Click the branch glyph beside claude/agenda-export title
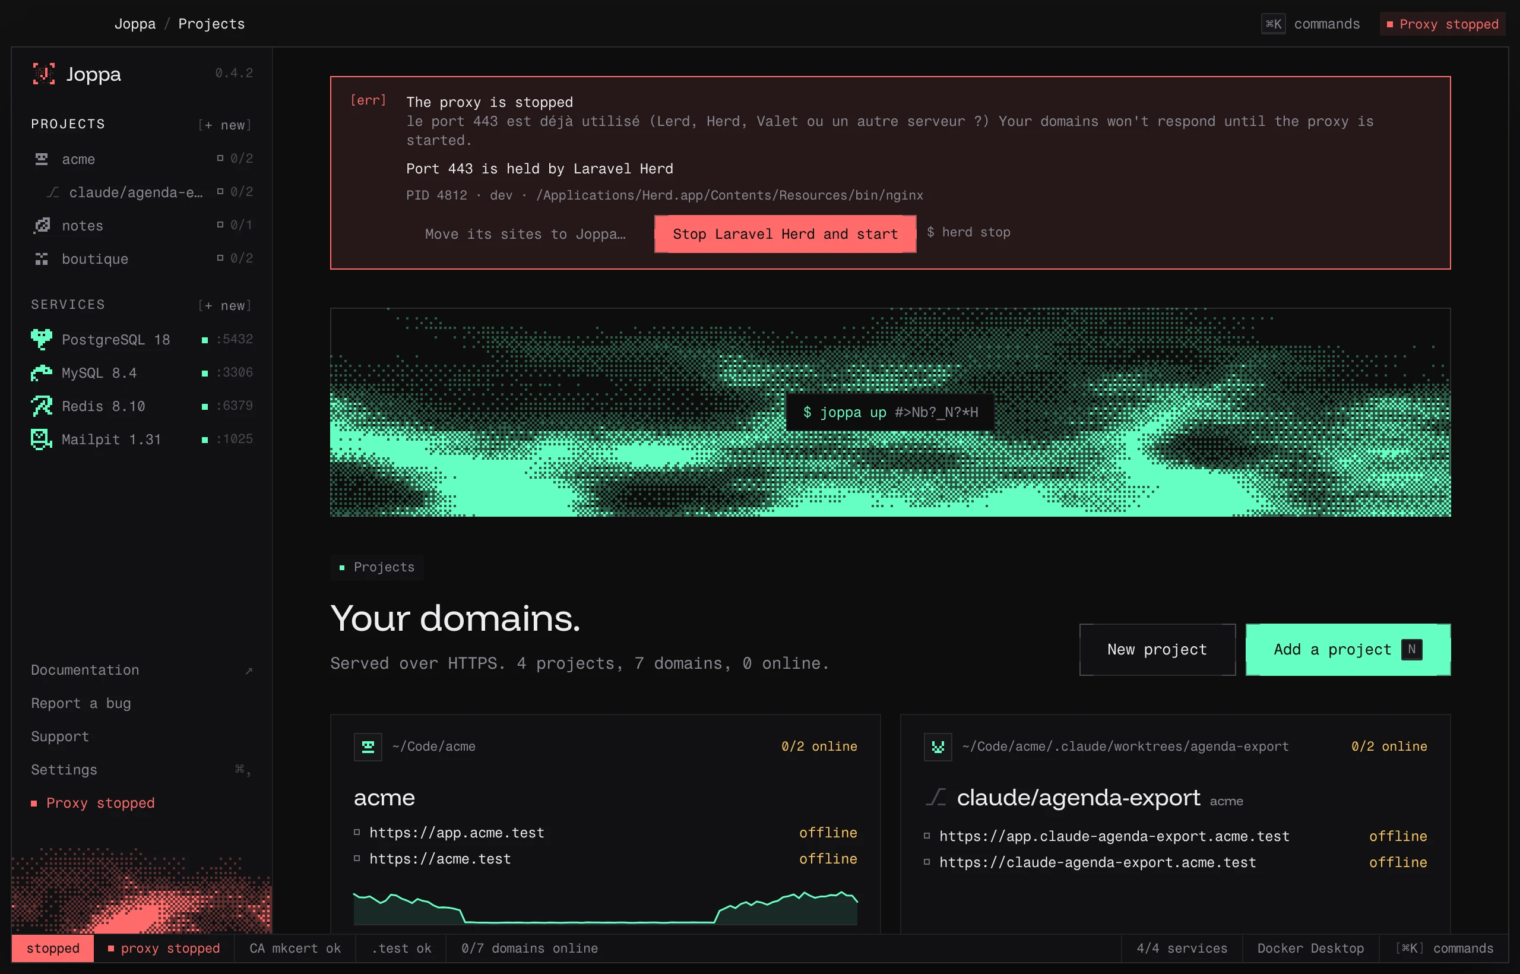 (936, 798)
